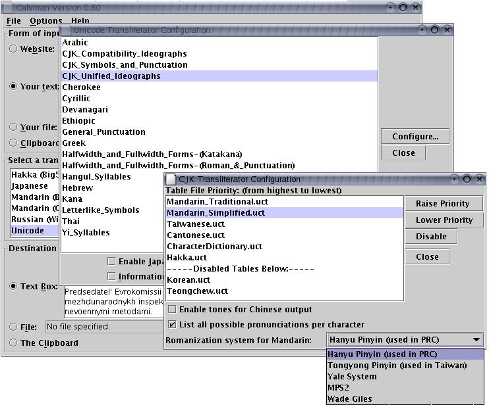Enable tones for Chinese output
489x405 pixels.
pos(172,310)
